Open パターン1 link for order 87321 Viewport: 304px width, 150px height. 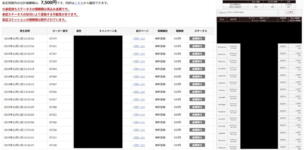[x=139, y=115]
